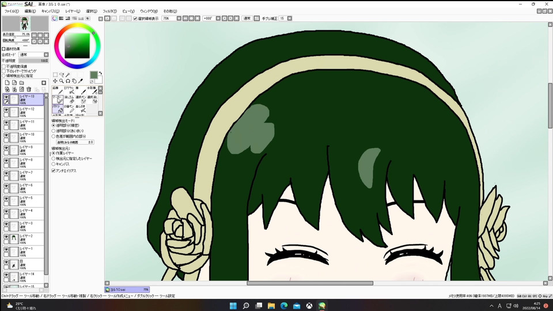Open the ウィンドウ menu

point(149,12)
